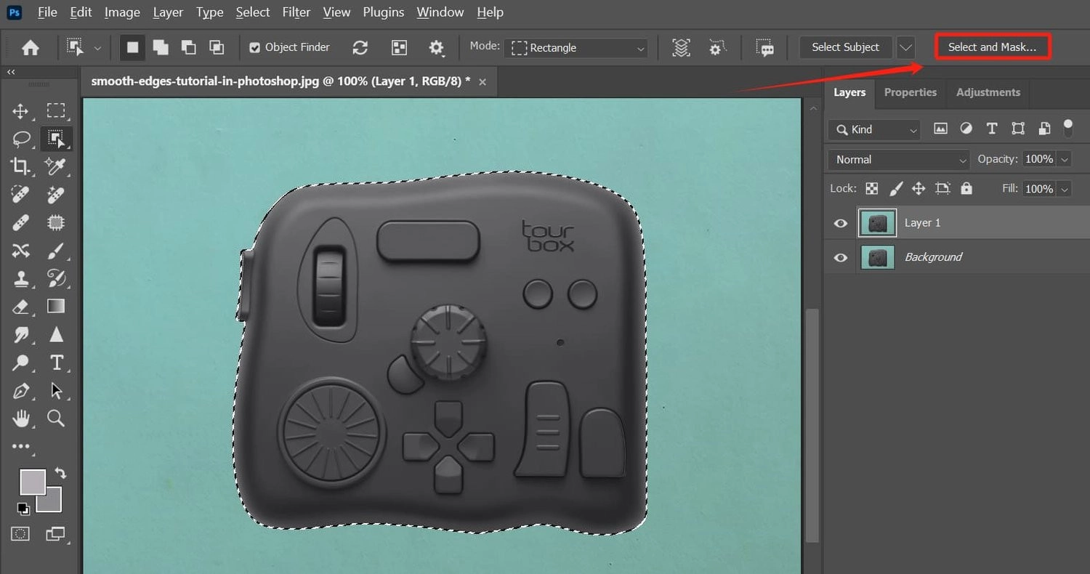Open the Fill slider dropdown arrow
1090x574 pixels.
[1065, 189]
